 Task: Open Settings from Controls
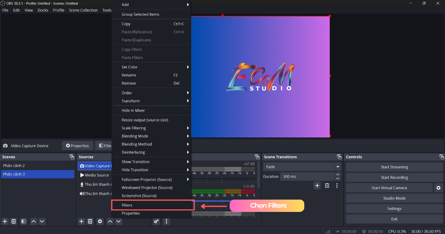click(394, 209)
